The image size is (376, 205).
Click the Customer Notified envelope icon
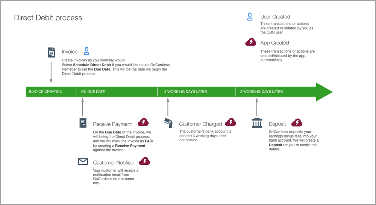83,162
